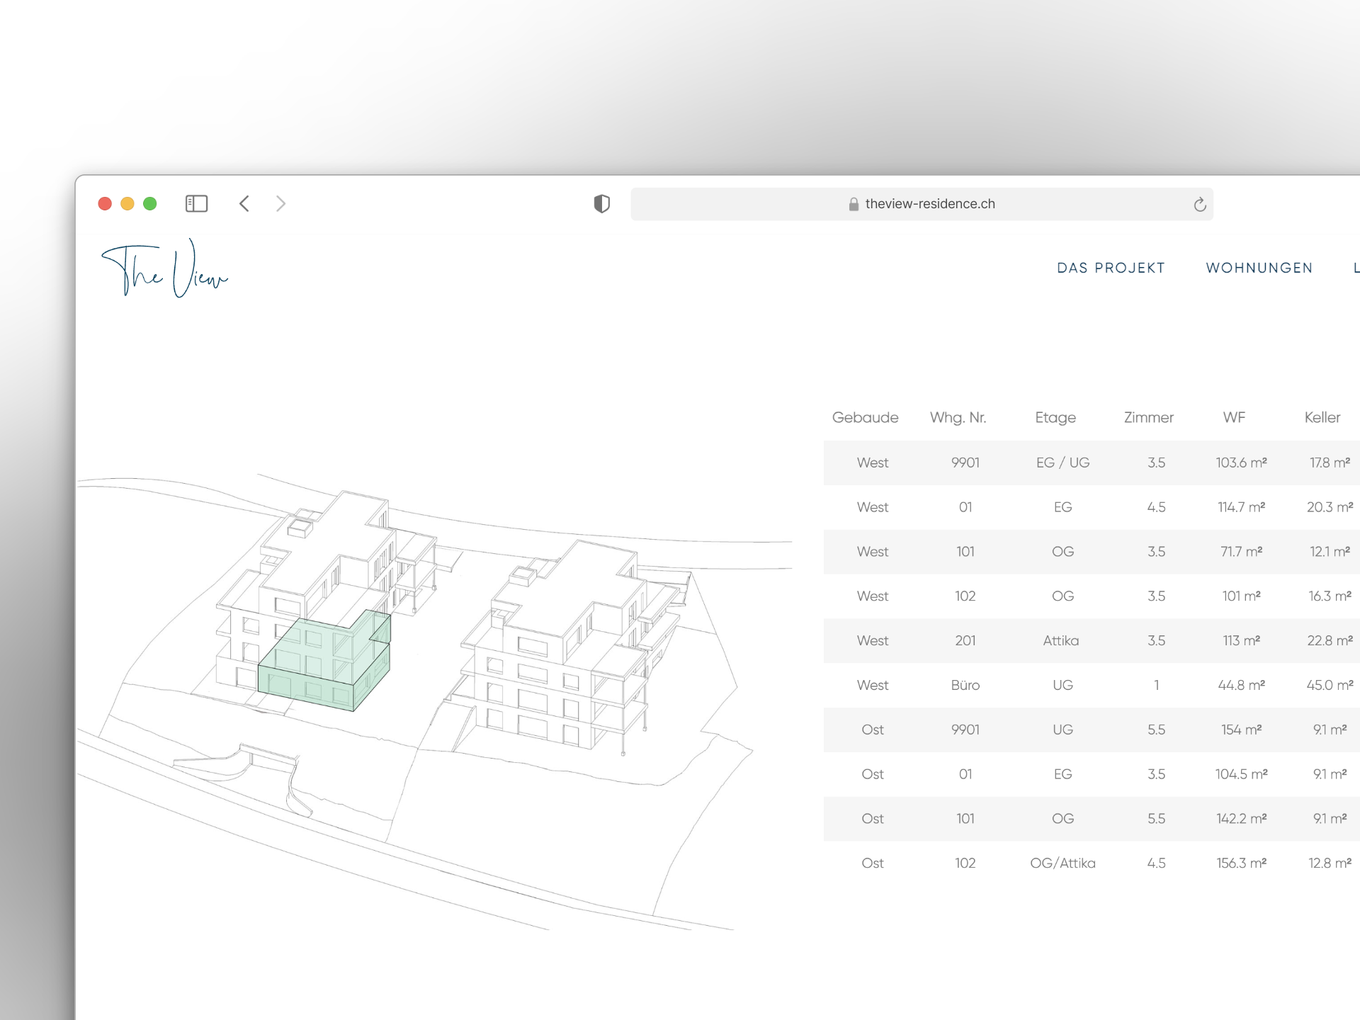Select the Attika floor cell in row 201
Screen dimensions: 1360x1020
click(1061, 641)
